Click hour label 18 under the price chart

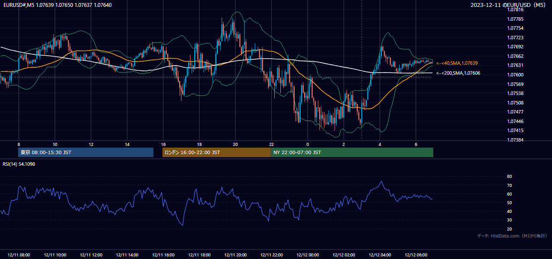point(199,144)
